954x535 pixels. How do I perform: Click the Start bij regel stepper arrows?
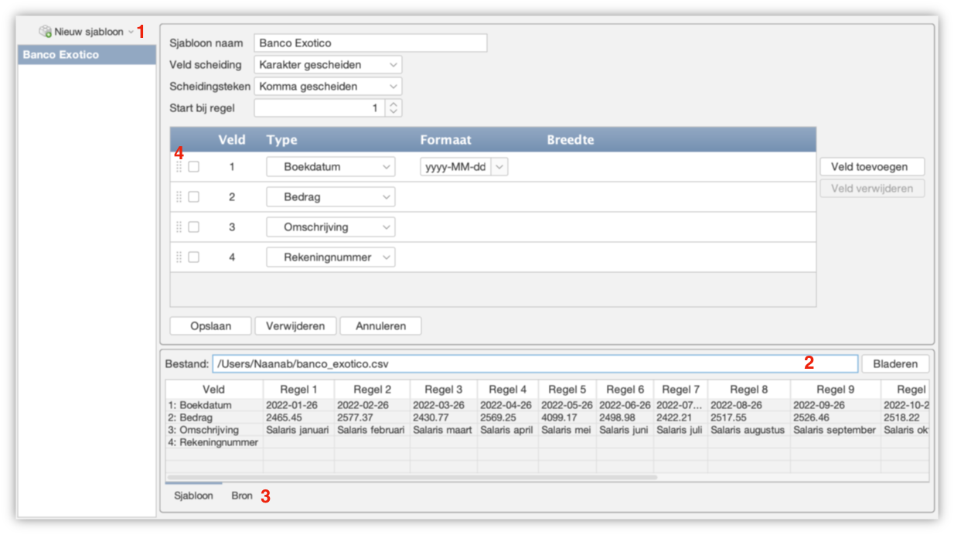pyautogui.click(x=394, y=108)
